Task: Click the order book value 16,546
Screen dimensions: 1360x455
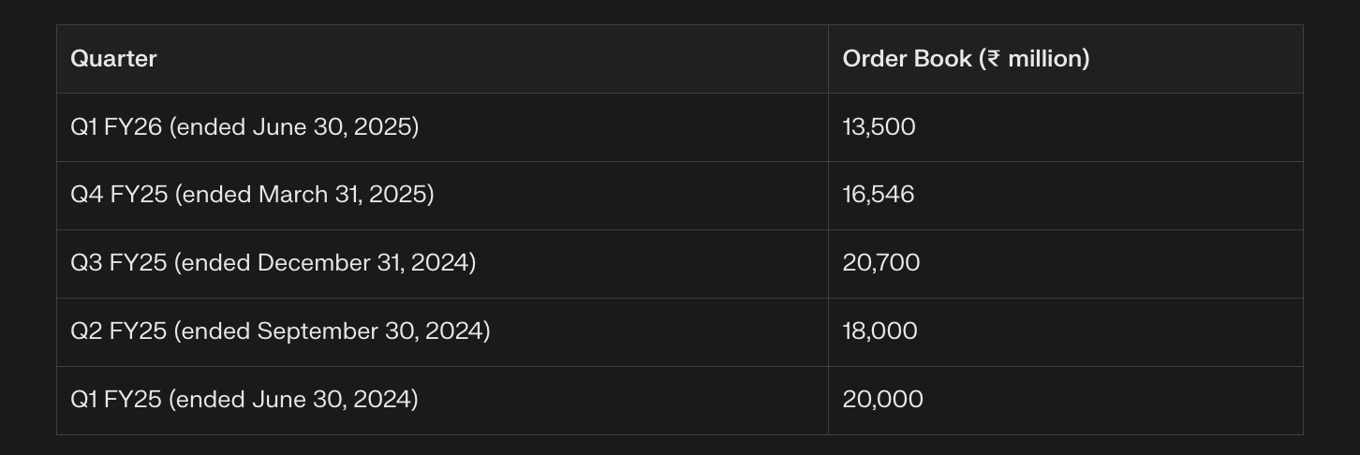Action: coord(879,195)
